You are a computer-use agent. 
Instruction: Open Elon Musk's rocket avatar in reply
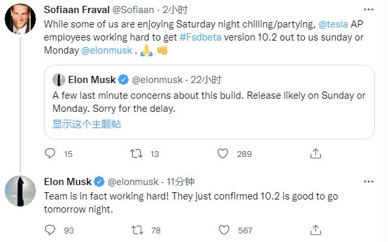(20, 191)
